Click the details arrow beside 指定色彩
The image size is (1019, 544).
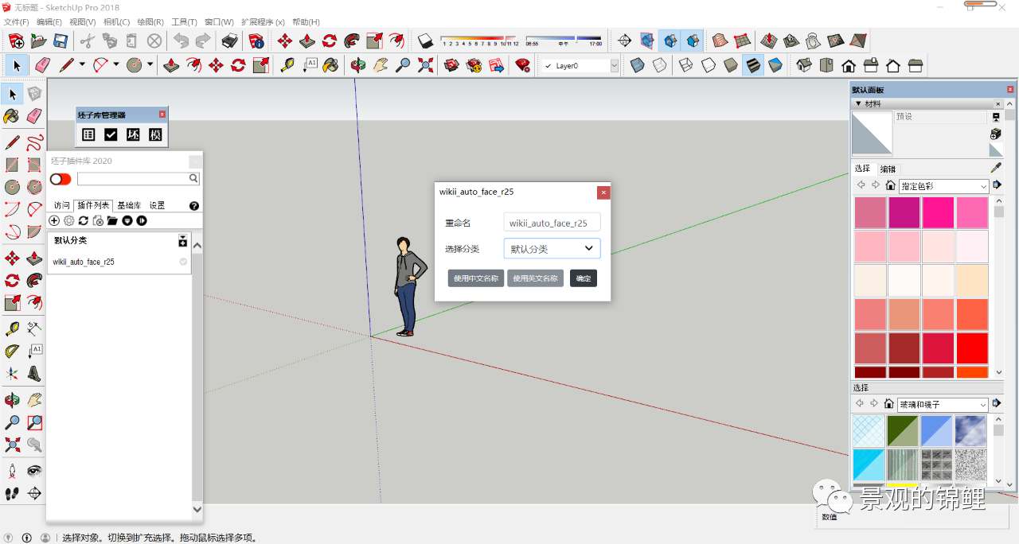click(997, 185)
